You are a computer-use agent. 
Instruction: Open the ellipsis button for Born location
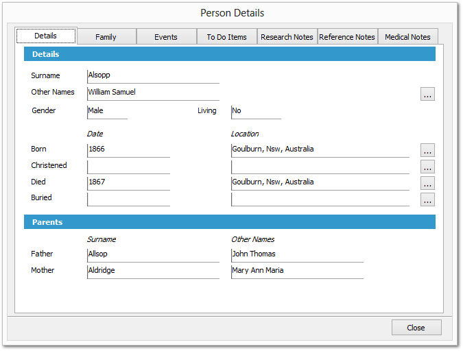[427, 149]
